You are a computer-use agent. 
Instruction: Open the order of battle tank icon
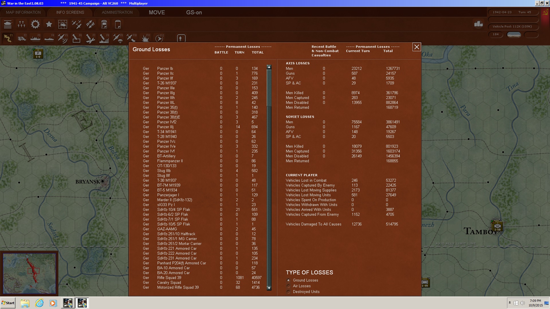coord(8,24)
